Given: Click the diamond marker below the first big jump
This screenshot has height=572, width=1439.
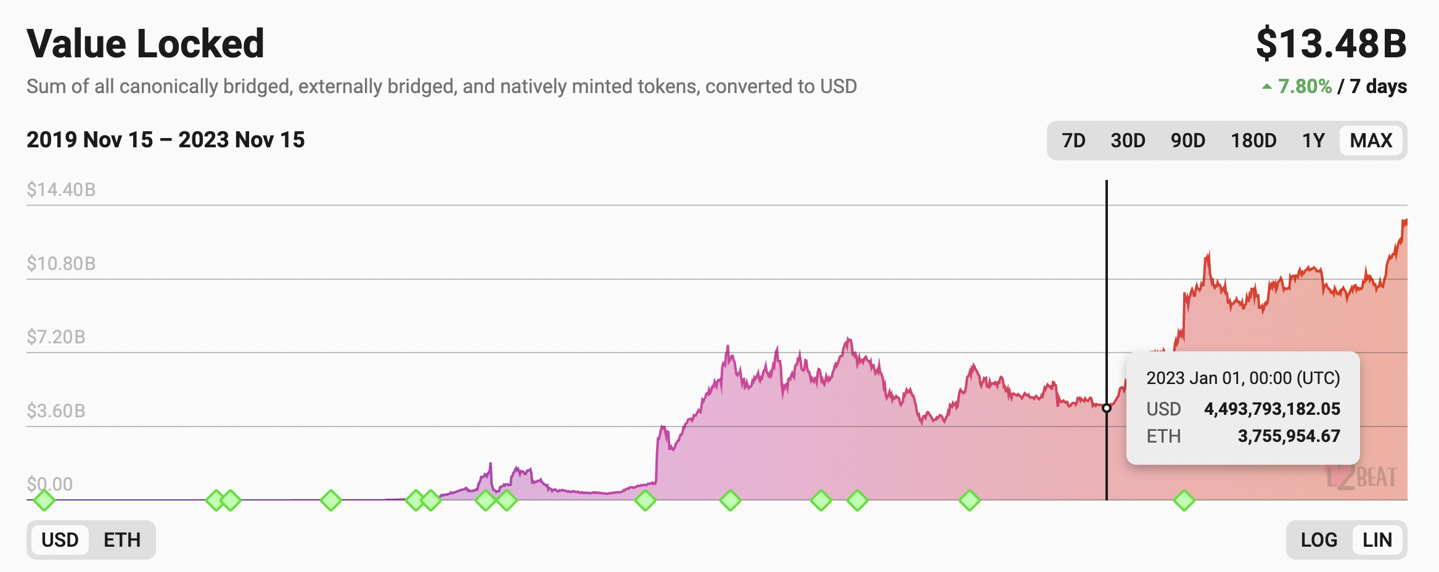Looking at the screenshot, I should click(646, 500).
